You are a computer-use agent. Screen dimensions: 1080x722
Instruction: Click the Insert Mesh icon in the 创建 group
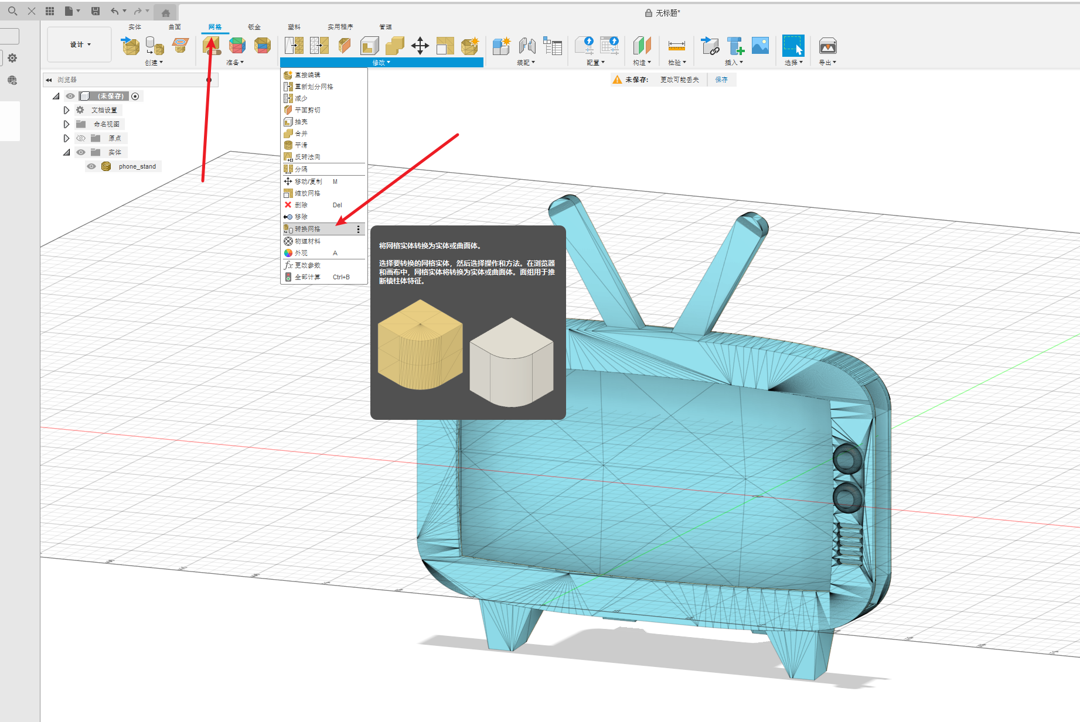tap(130, 46)
